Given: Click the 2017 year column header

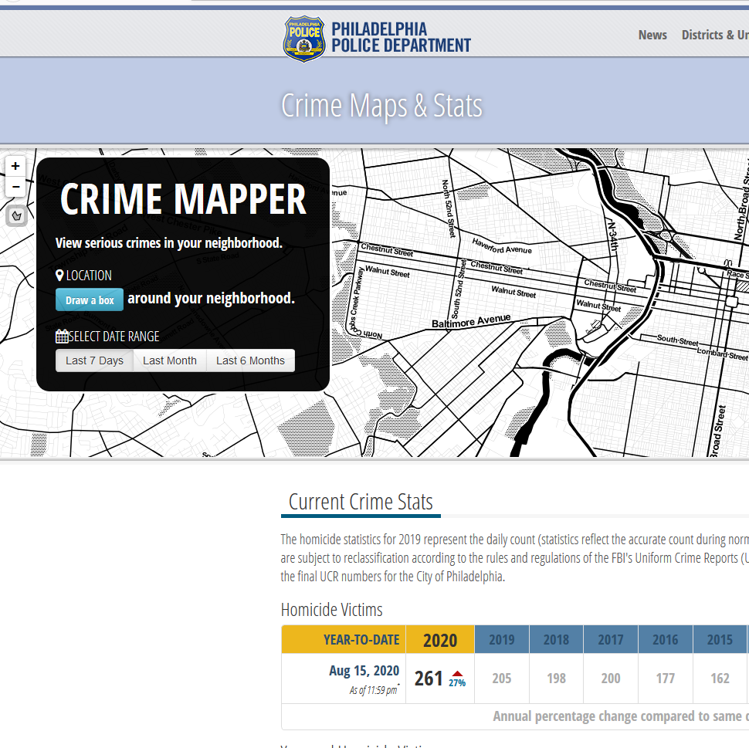Looking at the screenshot, I should (x=611, y=640).
